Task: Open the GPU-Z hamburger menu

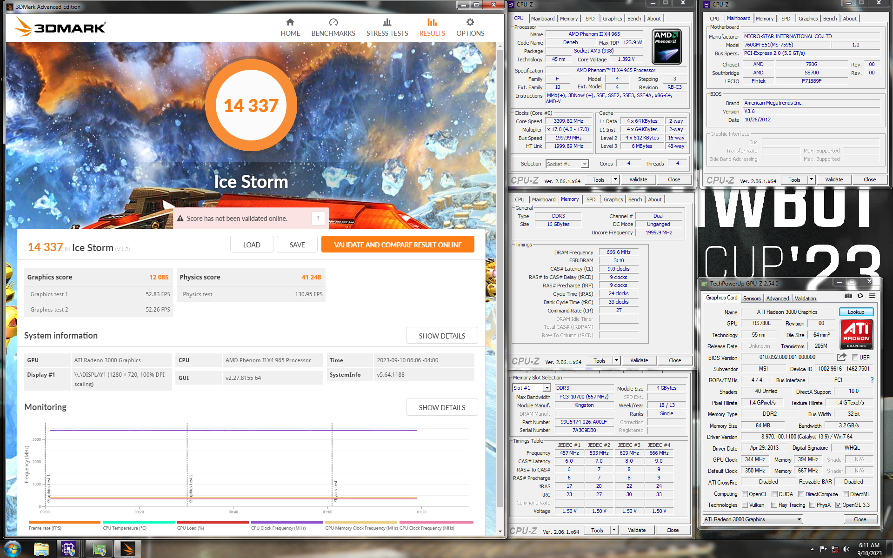Action: [872, 296]
